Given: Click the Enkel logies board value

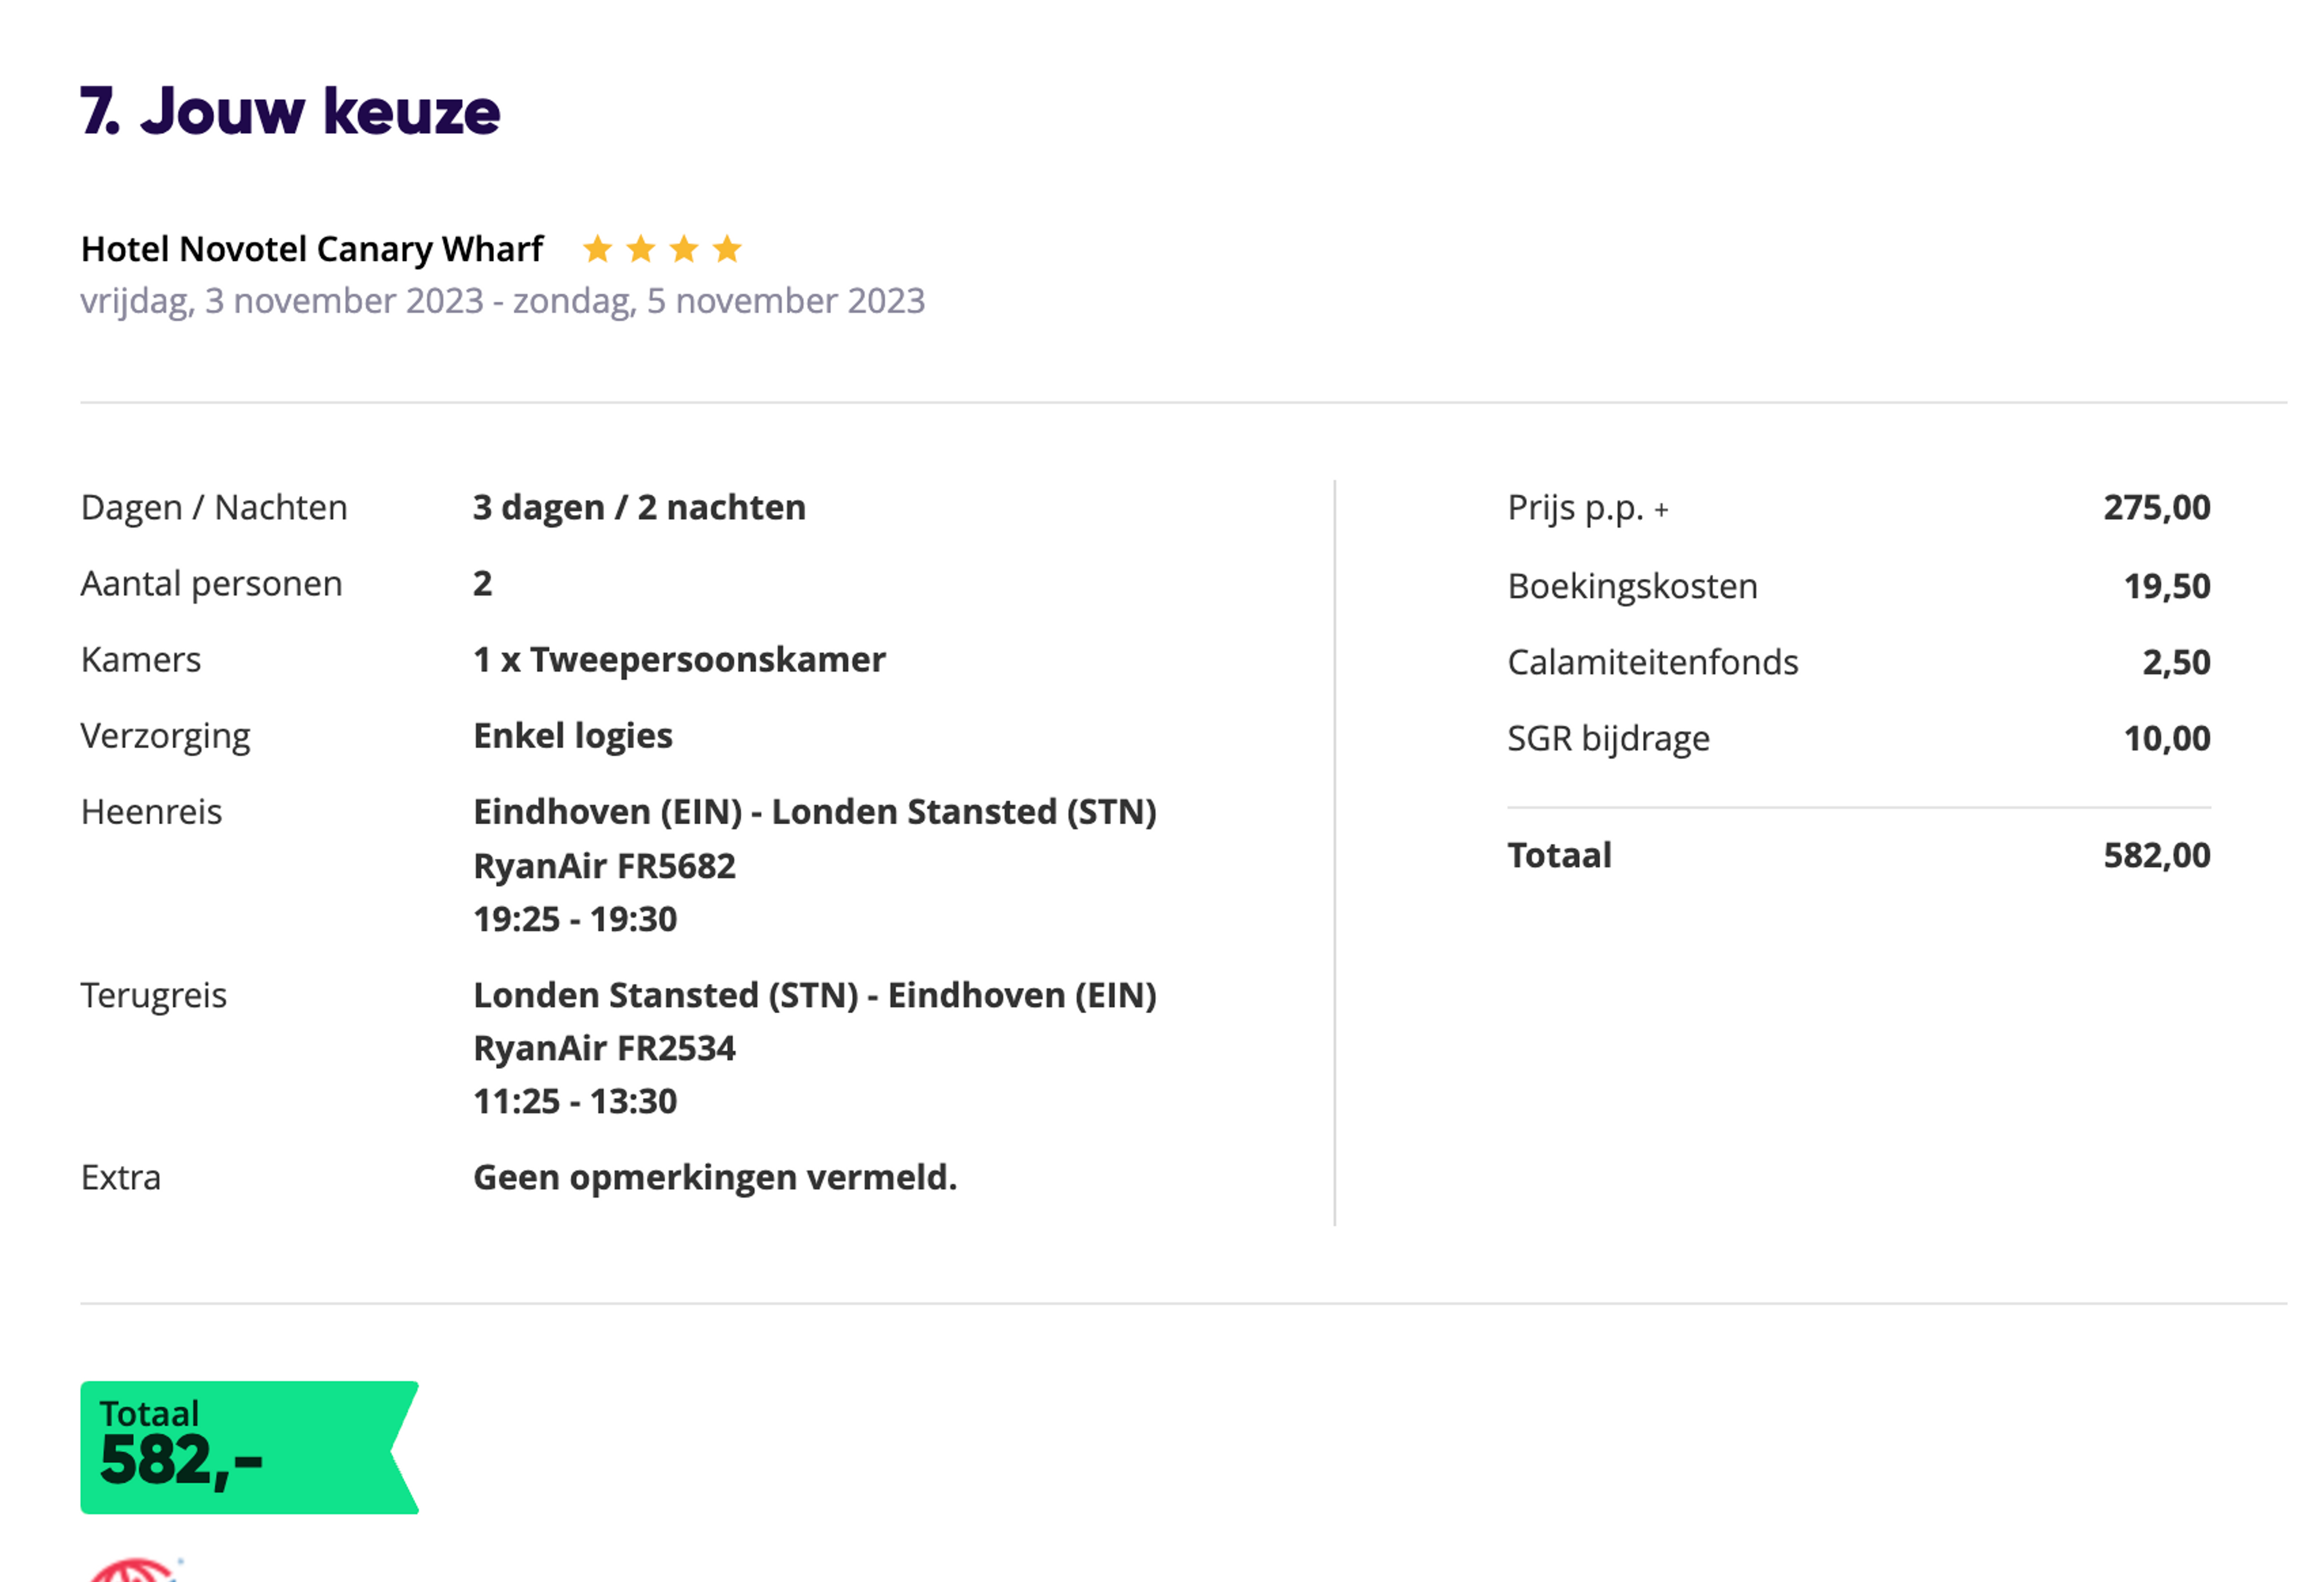Looking at the screenshot, I should 573,736.
